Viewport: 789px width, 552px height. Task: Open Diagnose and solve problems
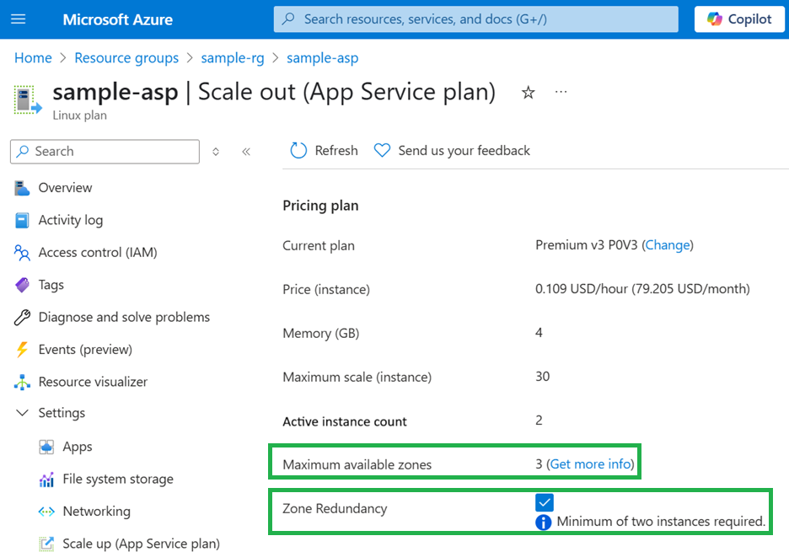(124, 317)
